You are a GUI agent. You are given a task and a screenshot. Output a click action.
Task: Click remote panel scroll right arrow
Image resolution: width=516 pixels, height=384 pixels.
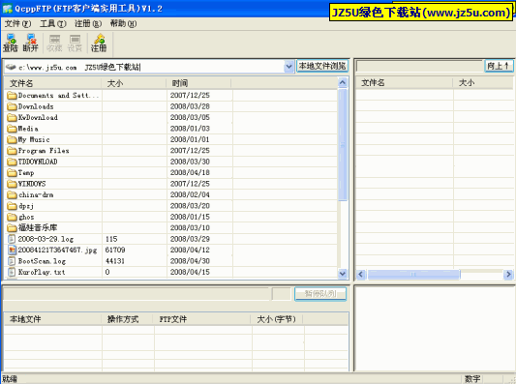(508, 274)
